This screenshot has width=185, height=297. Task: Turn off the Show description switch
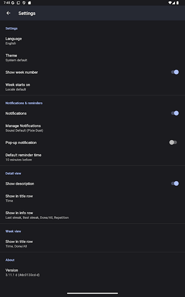175,184
